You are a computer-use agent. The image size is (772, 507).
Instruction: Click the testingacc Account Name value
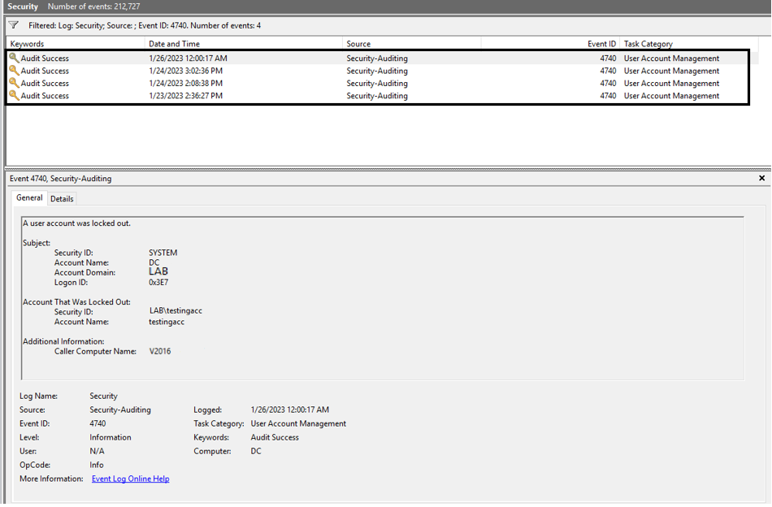pos(167,322)
